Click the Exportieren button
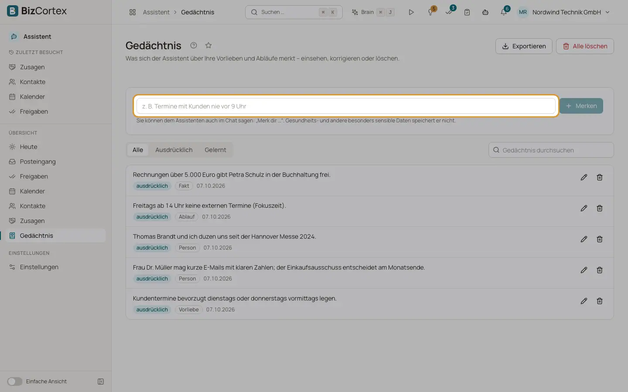Image resolution: width=628 pixels, height=392 pixels. [524, 46]
